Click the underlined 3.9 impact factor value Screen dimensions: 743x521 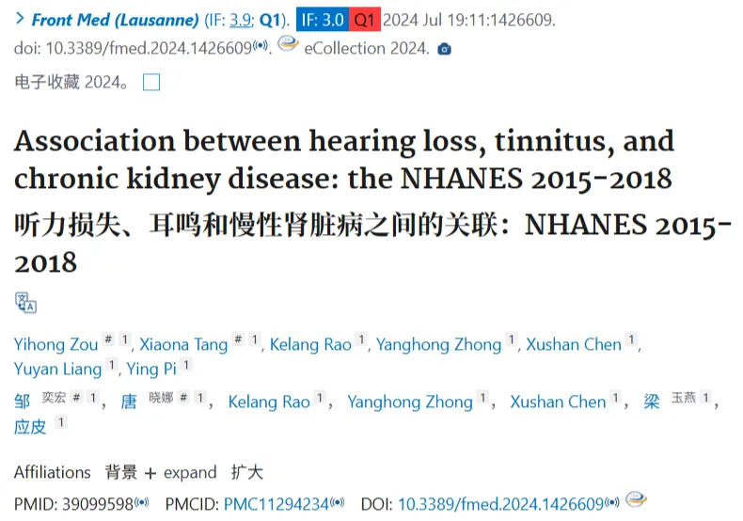(240, 20)
